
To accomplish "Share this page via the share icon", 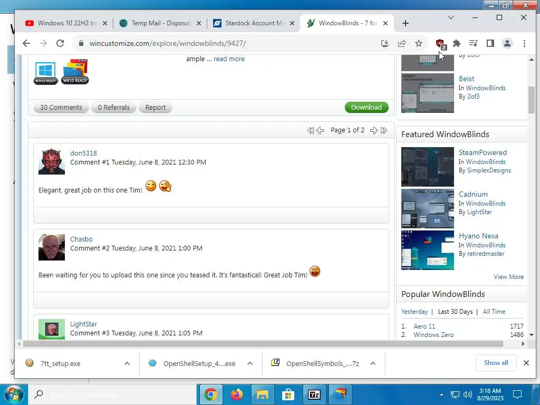I will point(401,43).
